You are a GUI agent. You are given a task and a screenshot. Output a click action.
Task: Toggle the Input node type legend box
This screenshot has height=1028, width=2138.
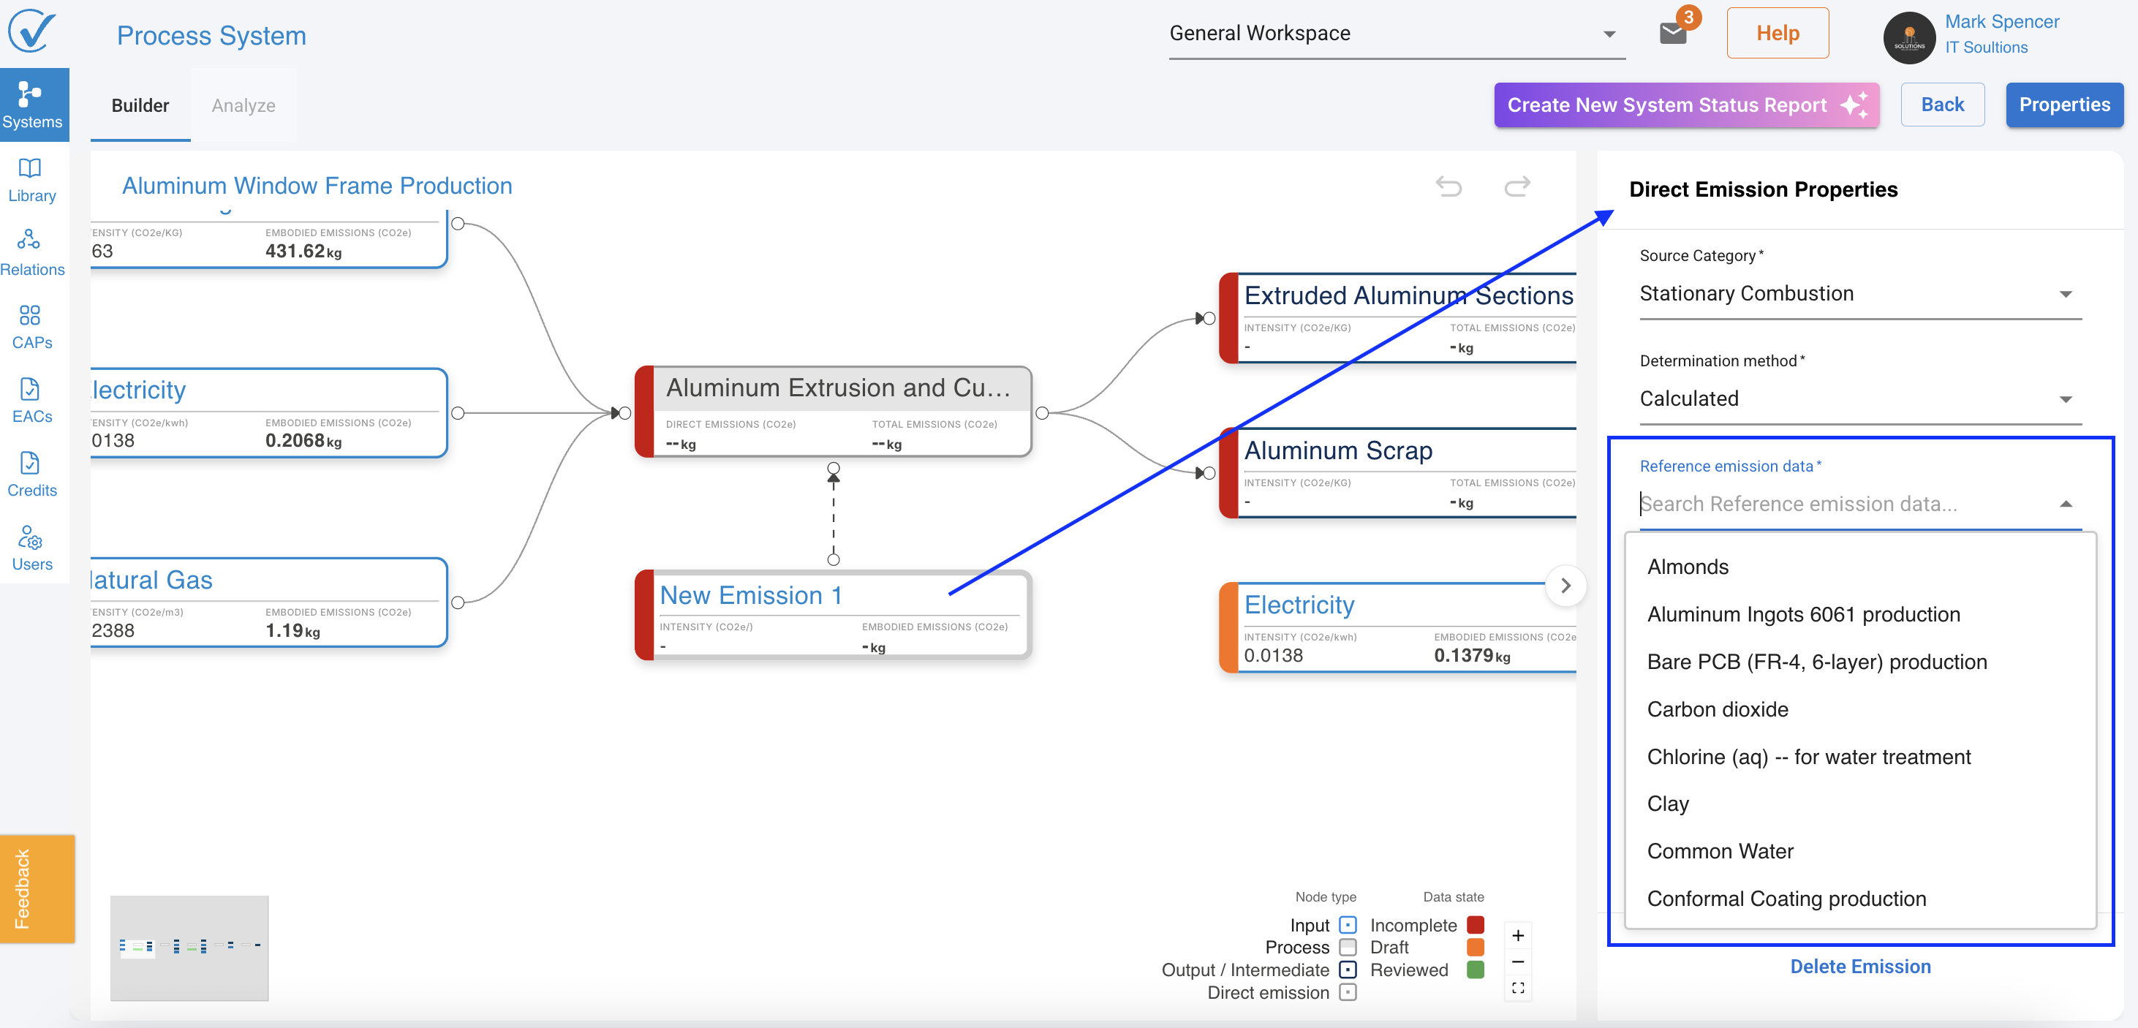(x=1347, y=924)
